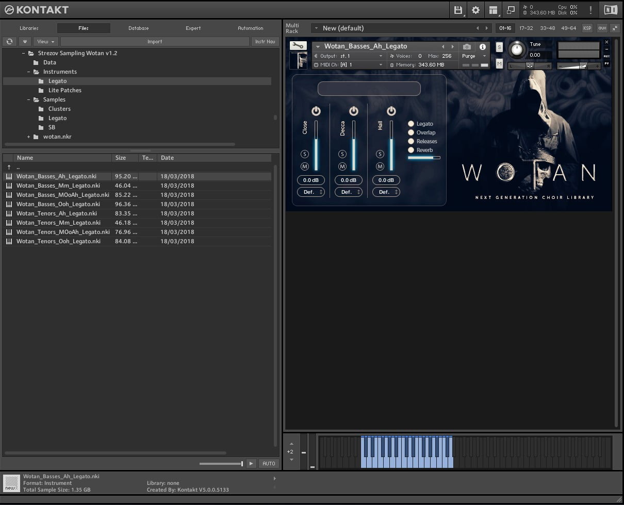Open the workspace layout icon

494,10
